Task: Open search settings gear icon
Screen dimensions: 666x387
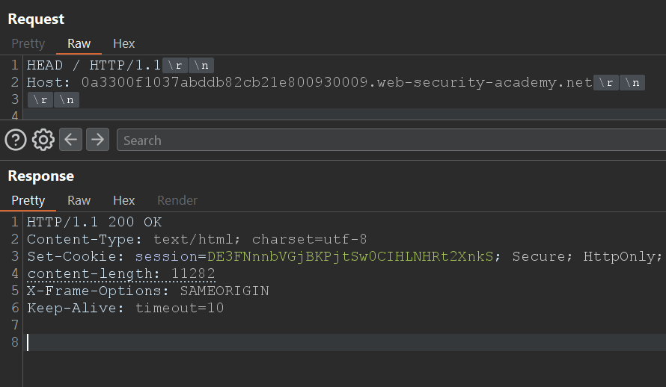Action: [x=43, y=140]
